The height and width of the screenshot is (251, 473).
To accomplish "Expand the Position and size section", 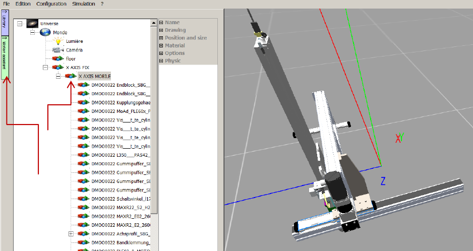I will tap(161, 38).
